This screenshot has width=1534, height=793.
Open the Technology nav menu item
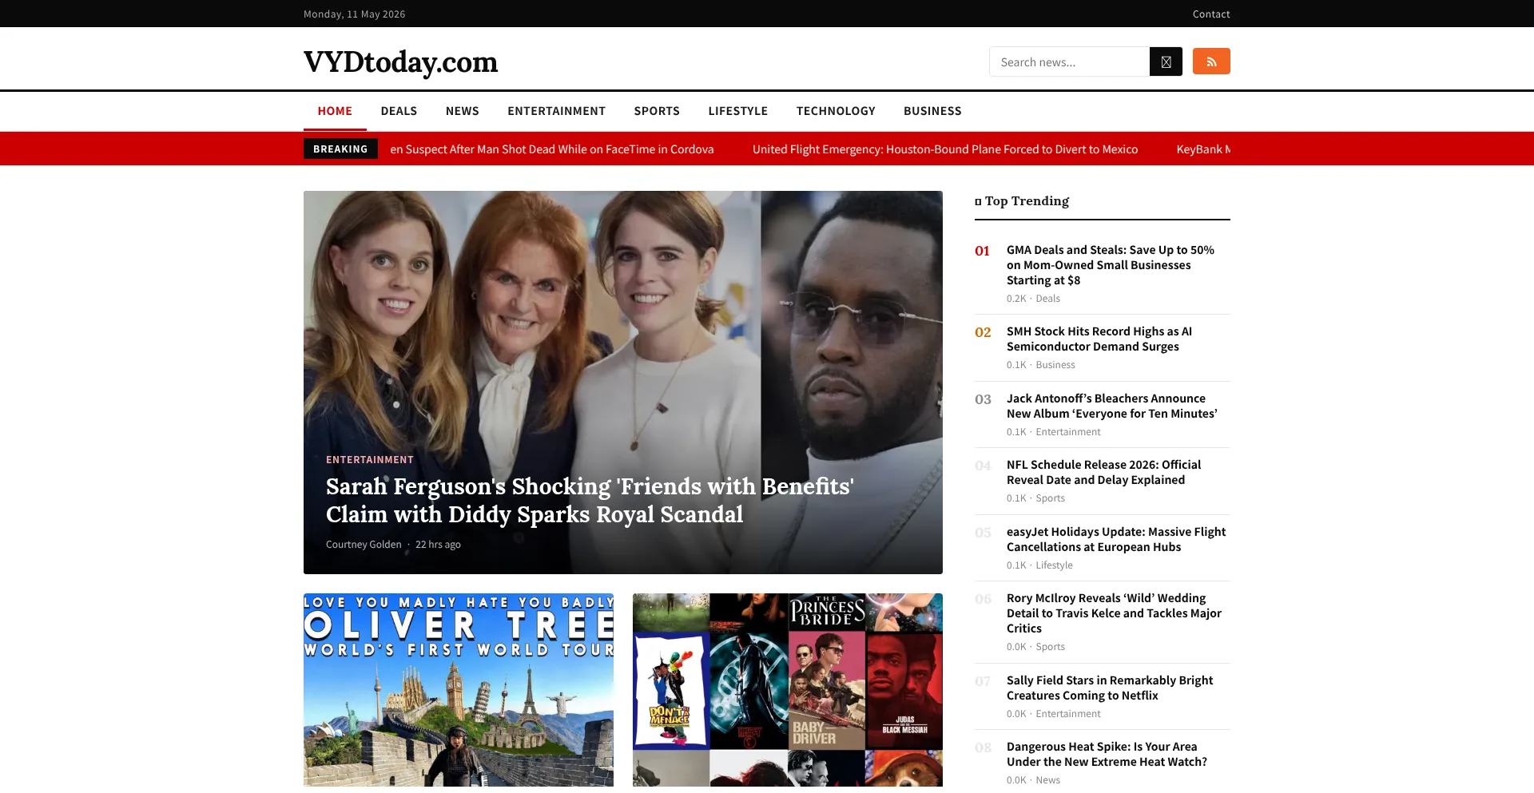point(836,111)
